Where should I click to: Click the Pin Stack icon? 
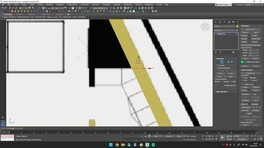pyautogui.click(x=216, y=52)
